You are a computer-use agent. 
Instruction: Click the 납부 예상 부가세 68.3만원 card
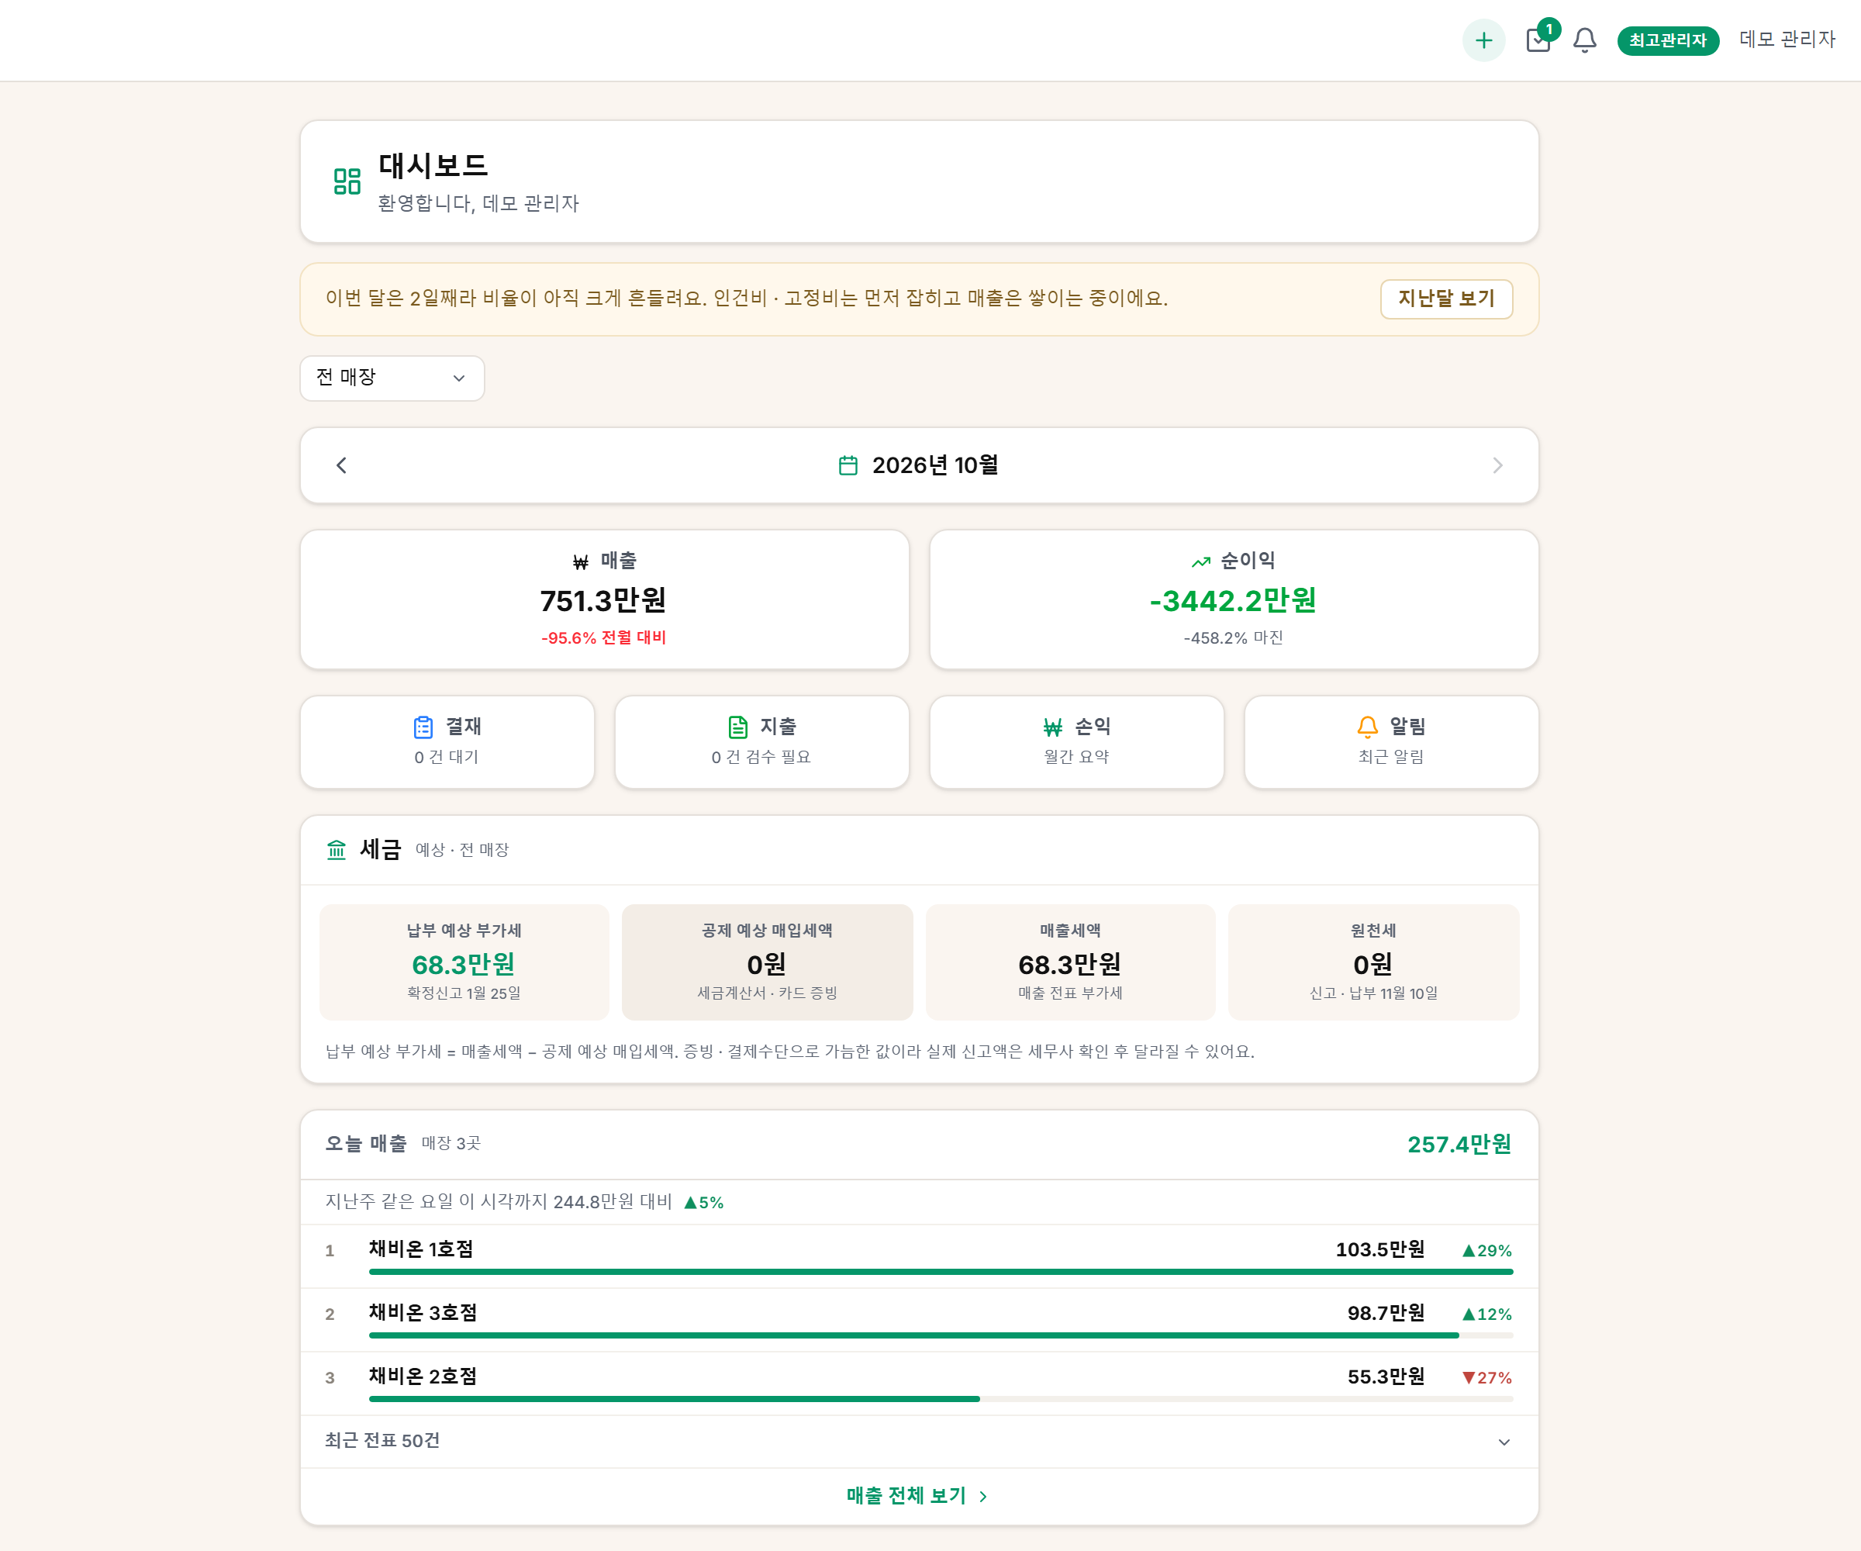click(464, 962)
